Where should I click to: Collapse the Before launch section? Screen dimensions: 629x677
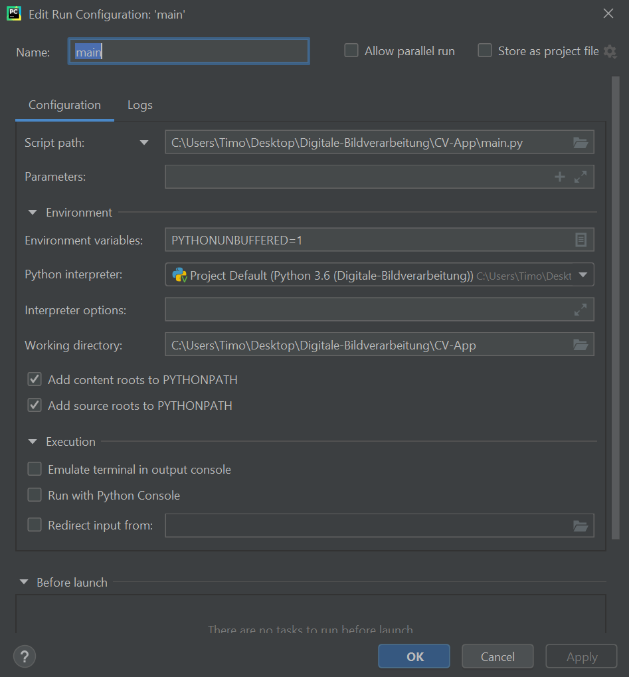pos(24,582)
